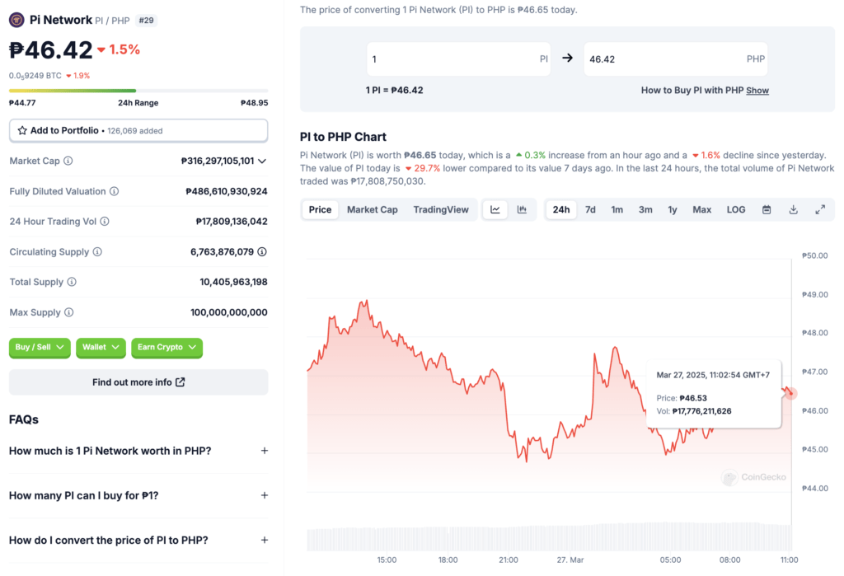Click the Find out more info button
The height and width of the screenshot is (576, 844).
point(138,382)
